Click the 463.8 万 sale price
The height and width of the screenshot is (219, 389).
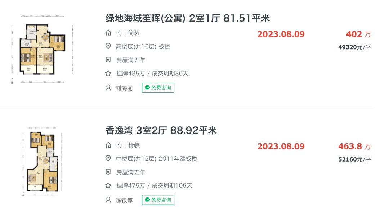click(x=354, y=146)
